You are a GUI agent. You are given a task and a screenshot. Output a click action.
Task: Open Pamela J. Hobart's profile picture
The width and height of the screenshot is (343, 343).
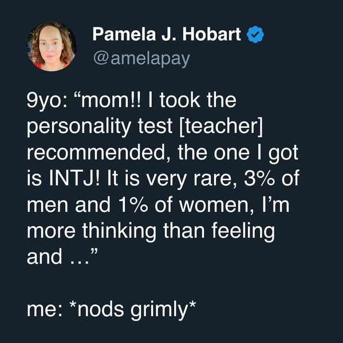tap(52, 46)
